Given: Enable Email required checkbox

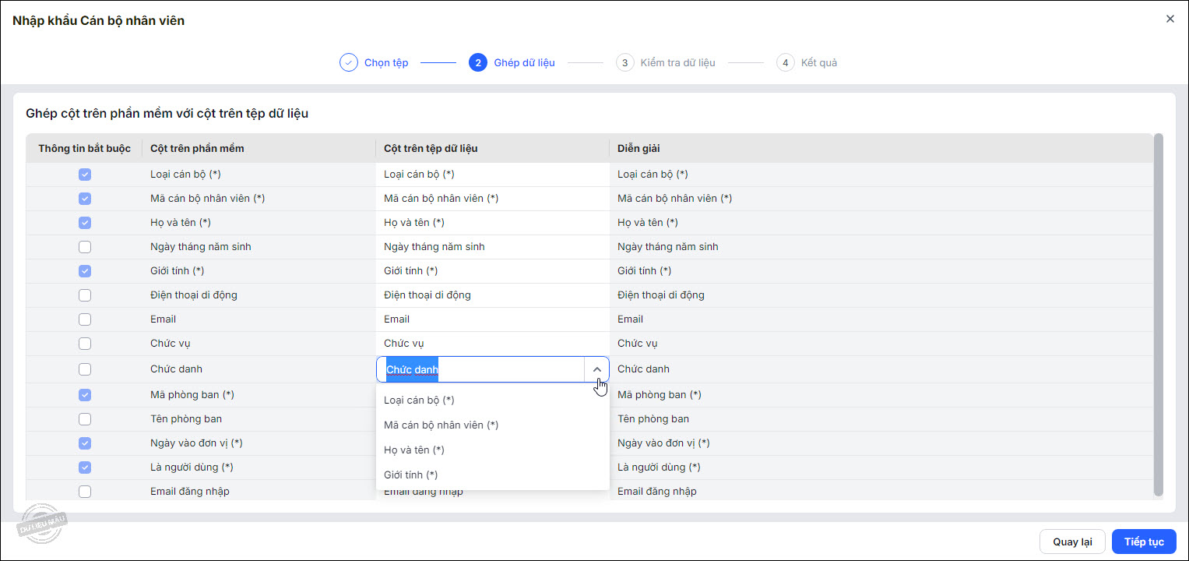Looking at the screenshot, I should point(85,319).
